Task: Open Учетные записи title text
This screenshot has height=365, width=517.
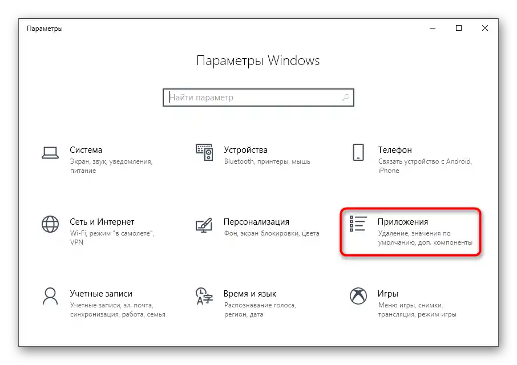Action: pyautogui.click(x=101, y=294)
